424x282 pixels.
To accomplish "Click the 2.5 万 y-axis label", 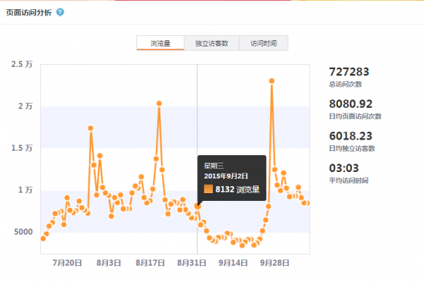I will coord(22,64).
